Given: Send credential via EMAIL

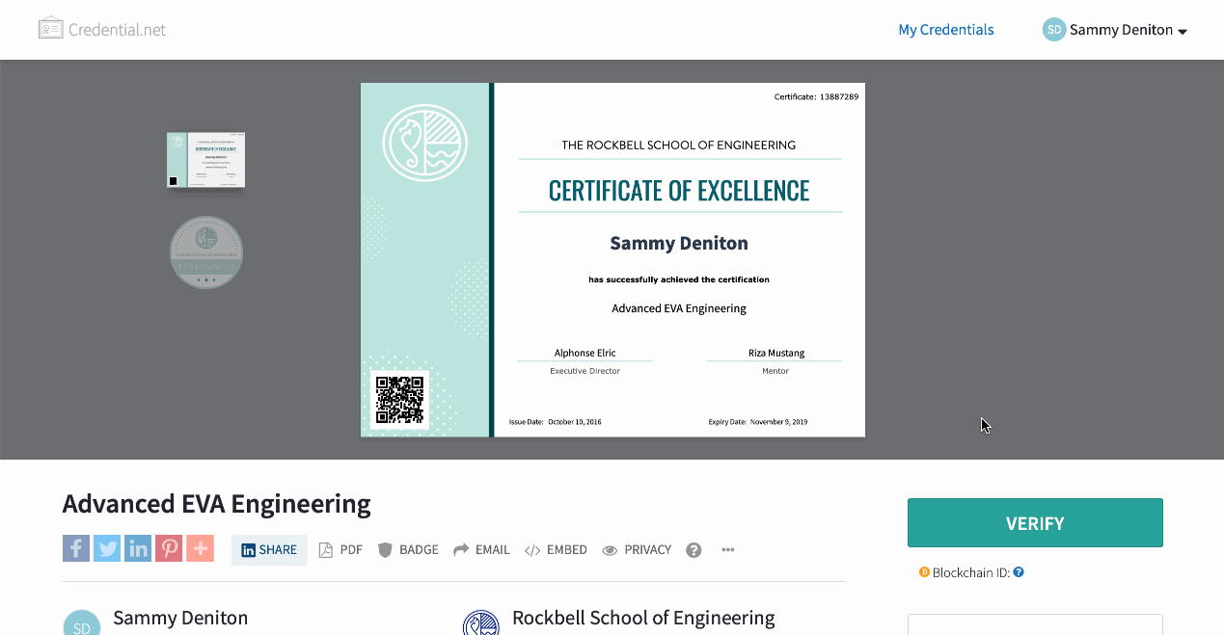Looking at the screenshot, I should click(x=481, y=550).
